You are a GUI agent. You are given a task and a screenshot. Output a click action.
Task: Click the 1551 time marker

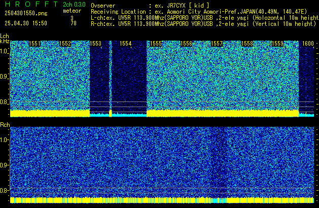click(34, 44)
